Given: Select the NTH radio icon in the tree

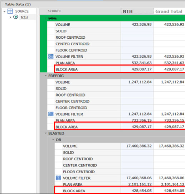Looking at the screenshot, I should (x=16, y=17).
